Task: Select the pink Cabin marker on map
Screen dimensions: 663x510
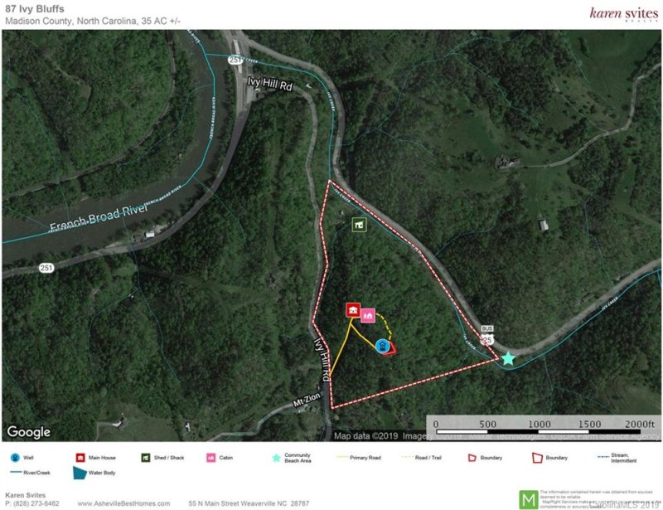Action: (368, 315)
